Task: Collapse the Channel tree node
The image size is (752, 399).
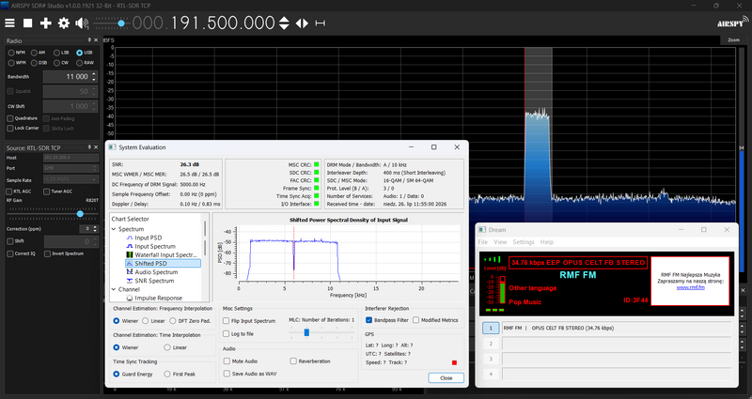Action: (x=114, y=289)
